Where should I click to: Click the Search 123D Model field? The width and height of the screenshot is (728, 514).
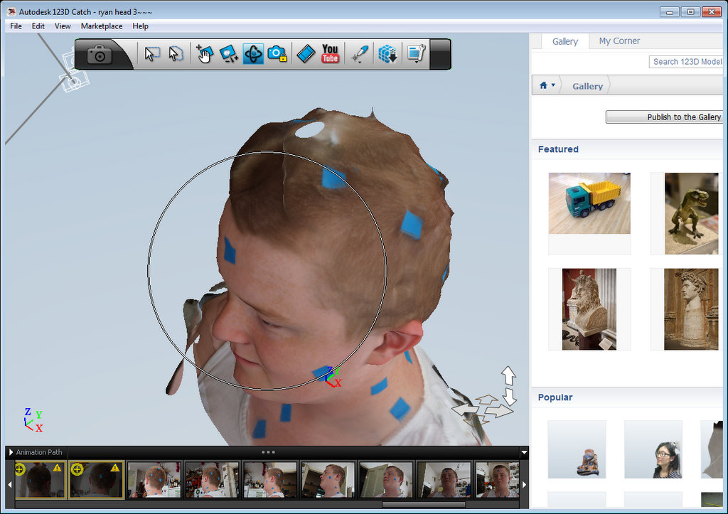click(687, 62)
